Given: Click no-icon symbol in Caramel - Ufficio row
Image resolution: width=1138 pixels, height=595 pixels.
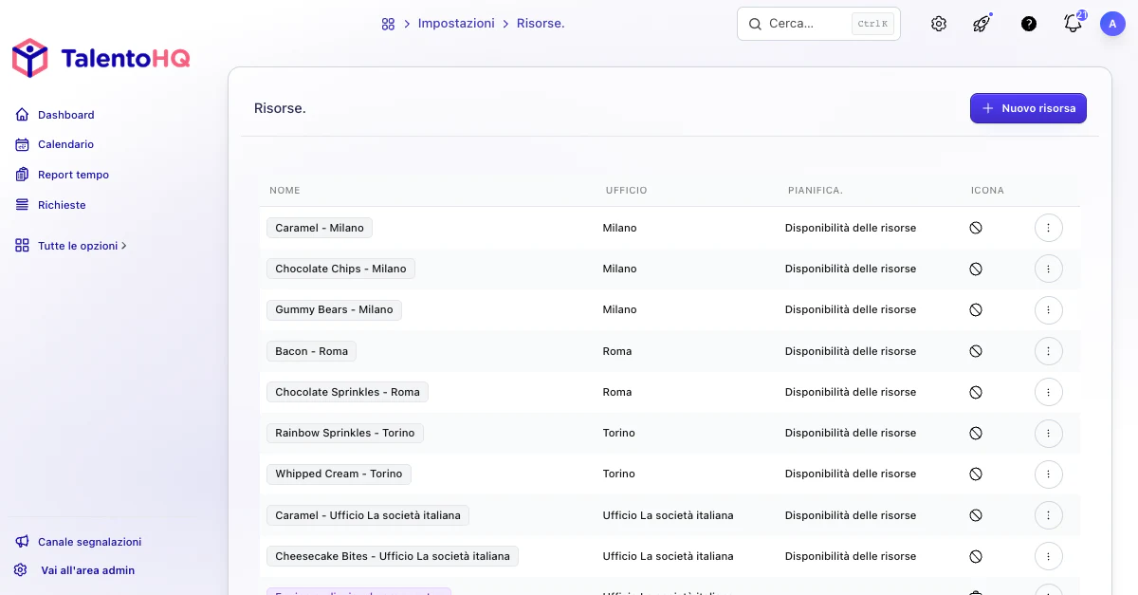Looking at the screenshot, I should point(976,515).
